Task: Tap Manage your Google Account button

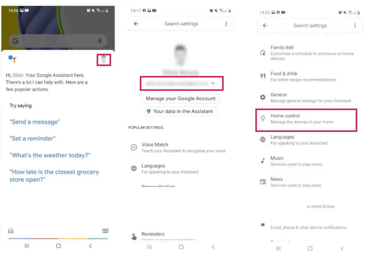Action: (180, 98)
